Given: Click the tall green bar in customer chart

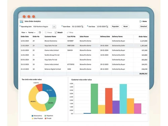Looking at the screenshot, I should pos(94,99).
